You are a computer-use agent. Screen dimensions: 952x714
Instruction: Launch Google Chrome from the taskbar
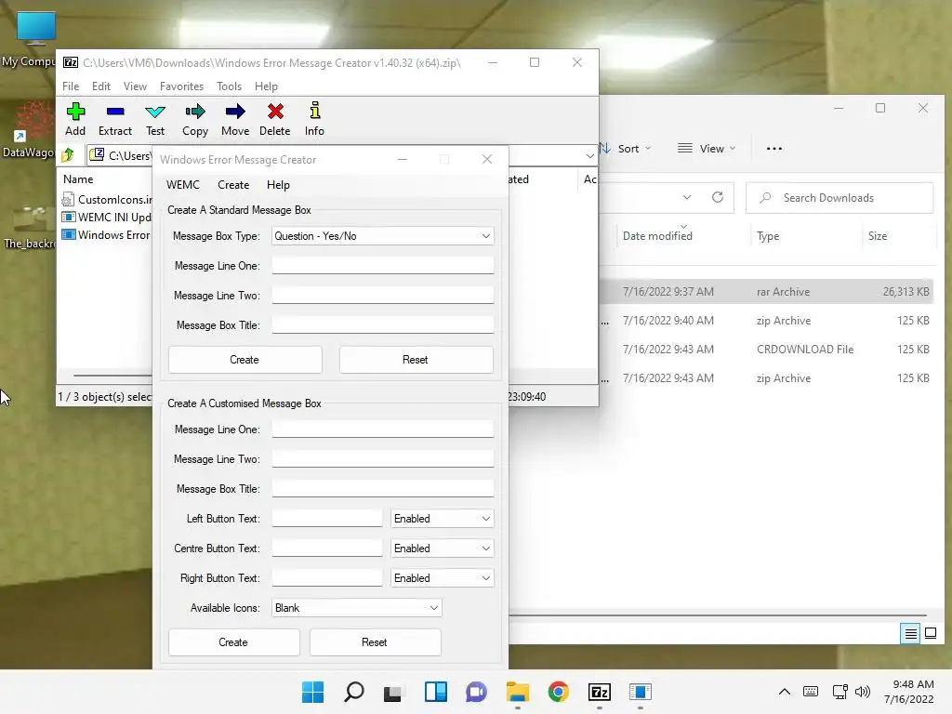558,692
